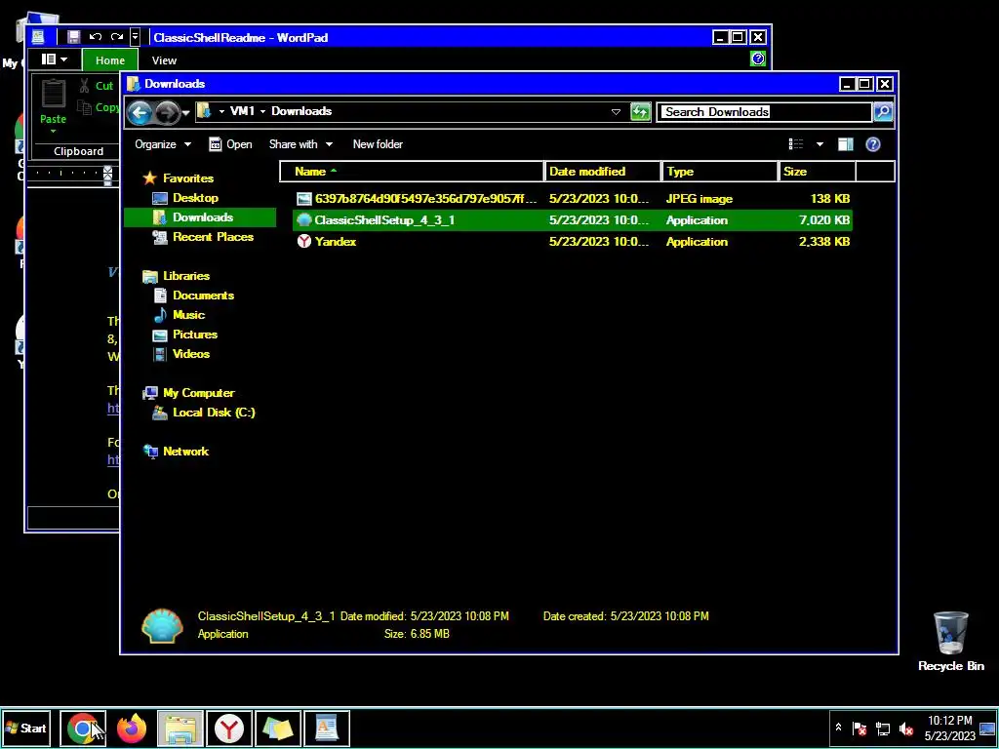Open WordPad Help icon
Screen dimensions: 999x749
coord(757,59)
